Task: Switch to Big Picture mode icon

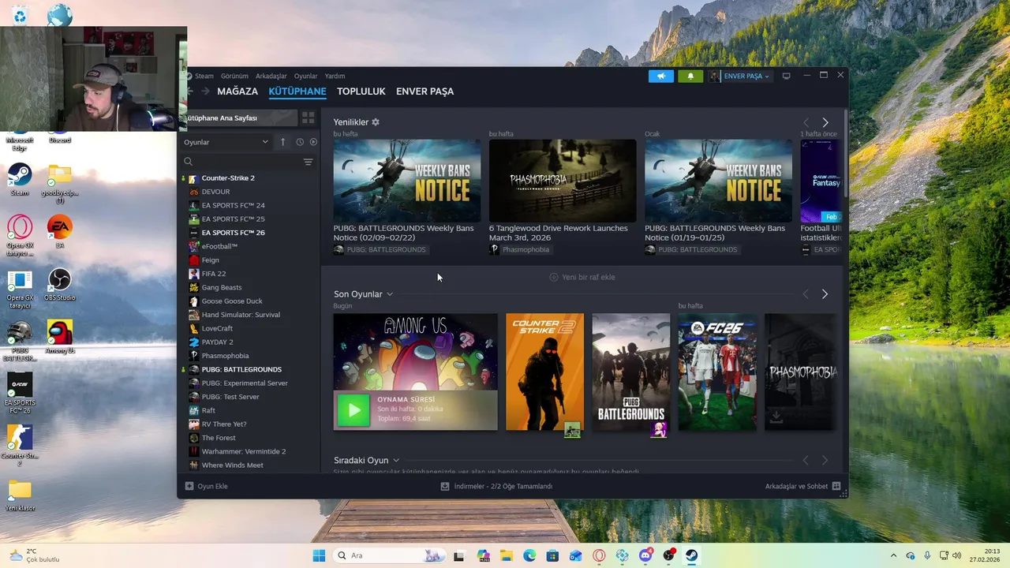Action: pos(786,76)
